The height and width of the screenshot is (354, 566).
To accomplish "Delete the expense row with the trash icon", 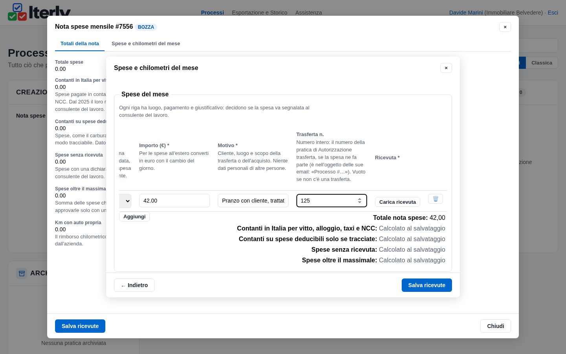I will click(436, 199).
